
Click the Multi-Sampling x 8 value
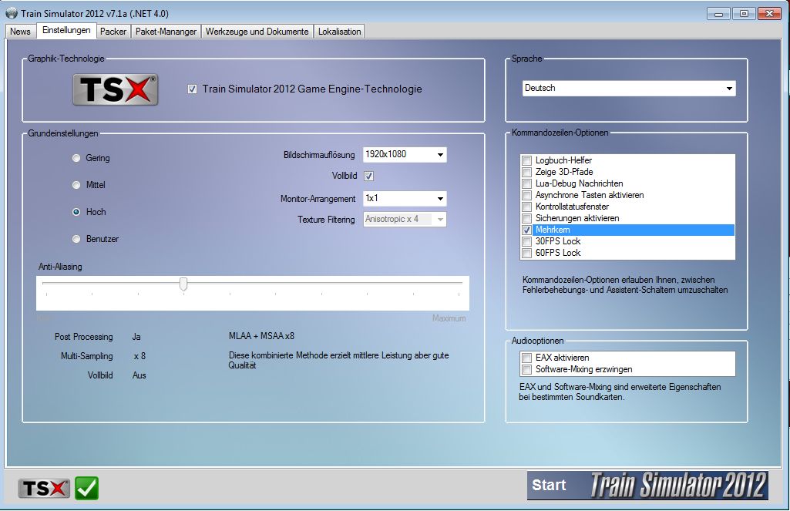(x=140, y=356)
